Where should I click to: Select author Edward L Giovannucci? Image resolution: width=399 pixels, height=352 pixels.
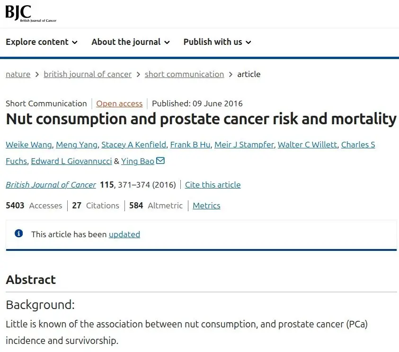point(71,161)
